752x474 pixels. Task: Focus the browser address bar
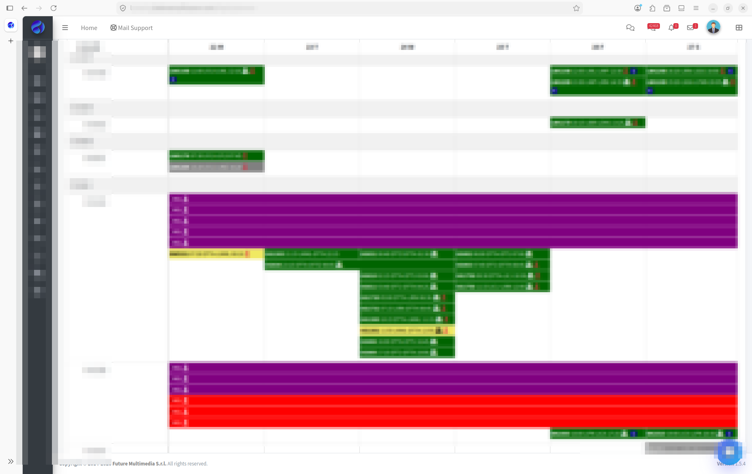[x=349, y=8]
